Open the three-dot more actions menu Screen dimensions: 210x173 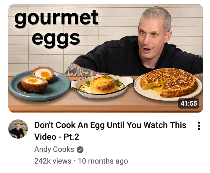click(199, 126)
